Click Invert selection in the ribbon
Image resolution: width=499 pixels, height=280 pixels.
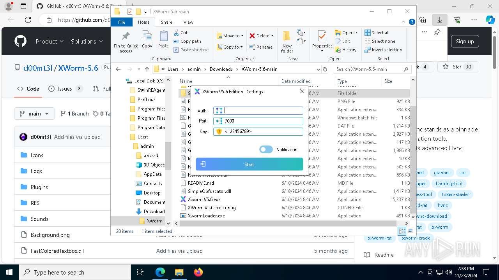[383, 50]
